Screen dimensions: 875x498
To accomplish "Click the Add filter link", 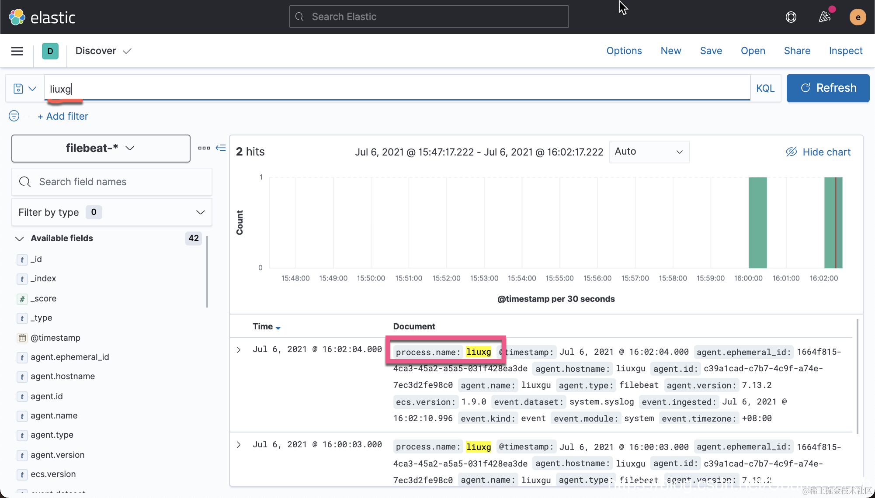I will [x=63, y=116].
